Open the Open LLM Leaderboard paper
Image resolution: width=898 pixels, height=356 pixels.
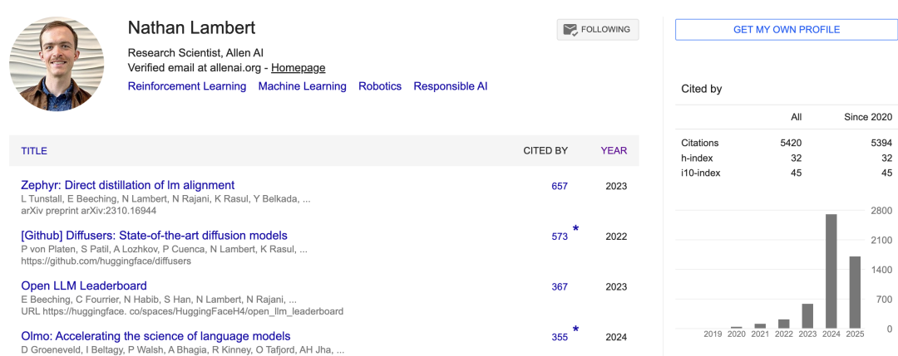point(84,285)
